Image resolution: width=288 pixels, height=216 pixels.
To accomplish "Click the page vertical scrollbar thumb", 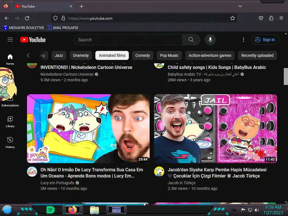I will pyautogui.click(x=286, y=76).
